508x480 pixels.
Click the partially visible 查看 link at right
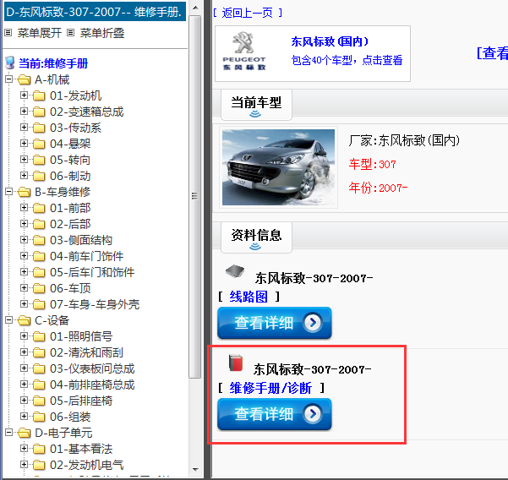tap(492, 52)
